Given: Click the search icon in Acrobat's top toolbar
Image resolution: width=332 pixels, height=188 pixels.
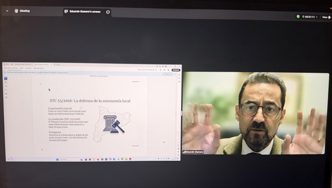Looking at the screenshot, I should pos(156,70).
